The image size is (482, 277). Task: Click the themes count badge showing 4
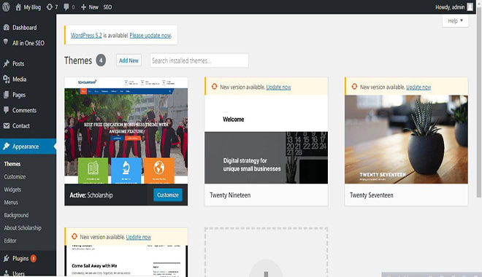tap(101, 61)
